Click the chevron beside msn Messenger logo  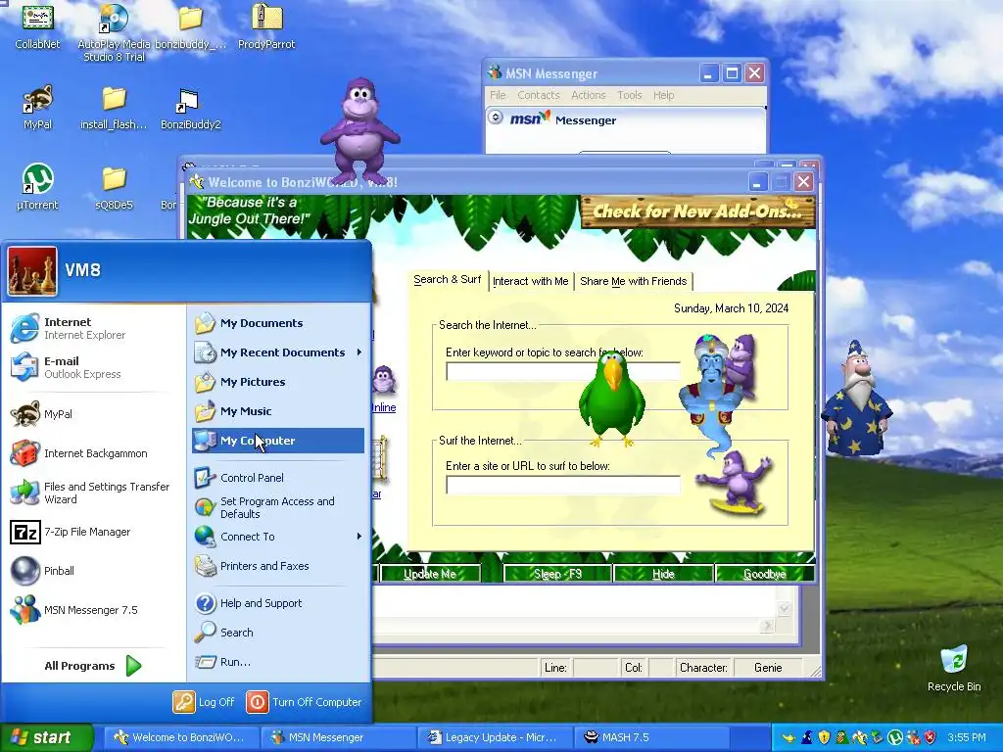[x=495, y=117]
